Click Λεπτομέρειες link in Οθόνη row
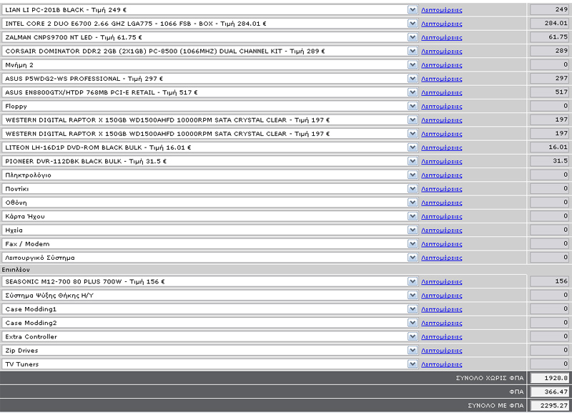This screenshot has height=413, width=572. [x=441, y=203]
